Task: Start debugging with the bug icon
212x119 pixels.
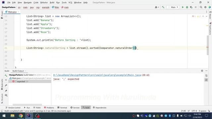Action: 187,7
